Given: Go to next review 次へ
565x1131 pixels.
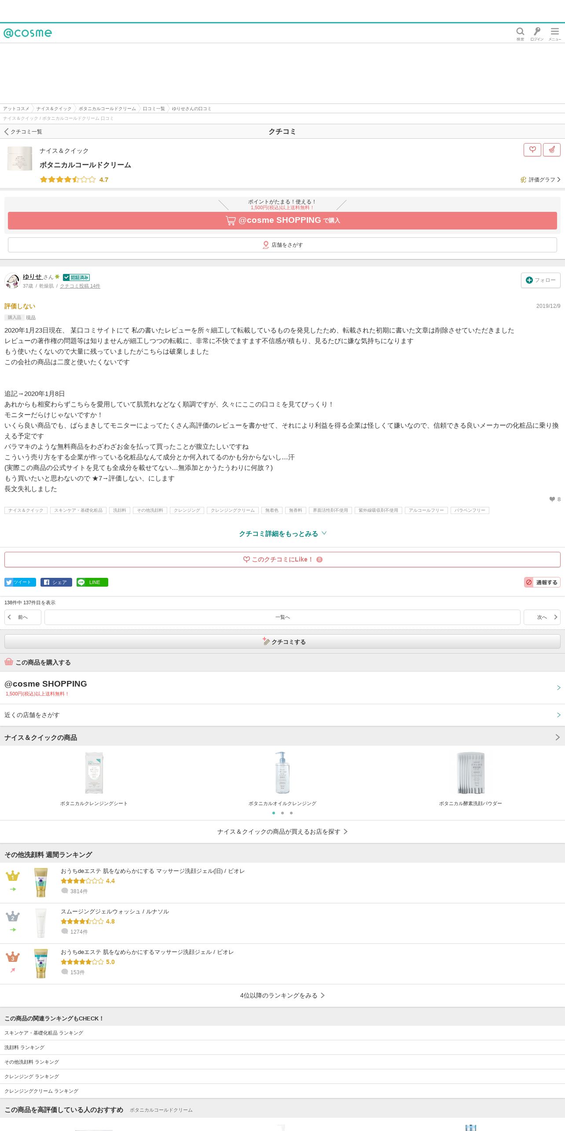Looking at the screenshot, I should pyautogui.click(x=542, y=617).
